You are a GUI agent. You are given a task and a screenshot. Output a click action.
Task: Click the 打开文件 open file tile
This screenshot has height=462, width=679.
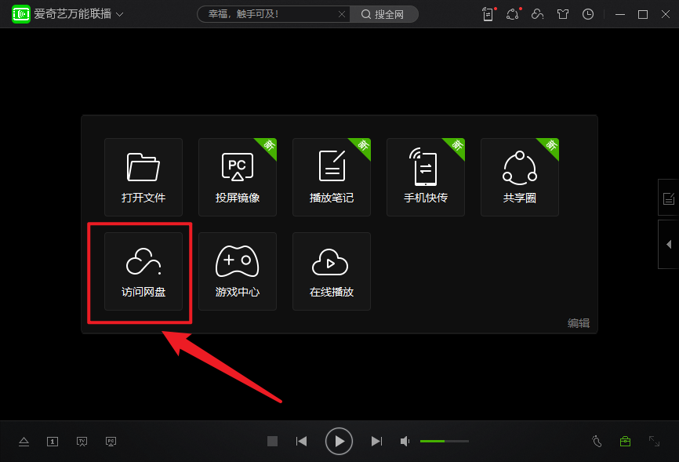click(143, 176)
